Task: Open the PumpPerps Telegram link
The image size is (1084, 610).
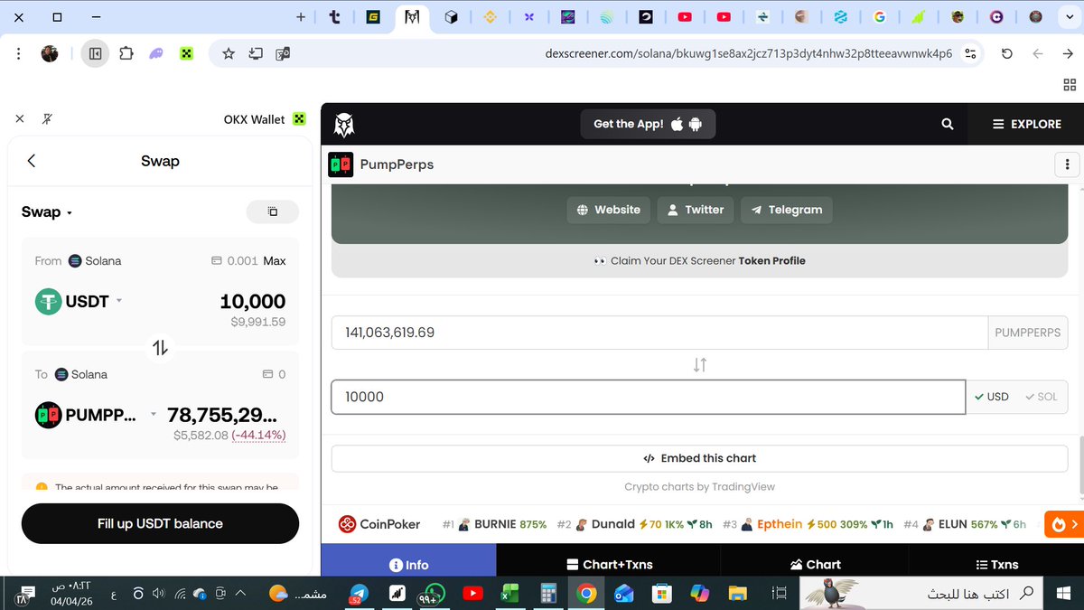Action: click(x=786, y=210)
